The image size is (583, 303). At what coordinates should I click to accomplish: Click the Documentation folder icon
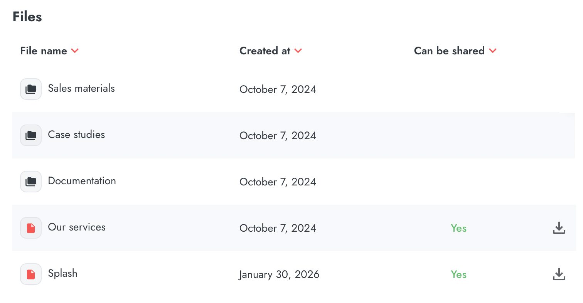[31, 182]
